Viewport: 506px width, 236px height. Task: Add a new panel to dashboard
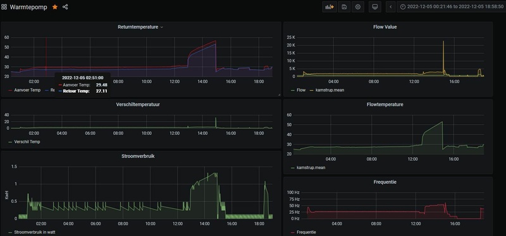(x=330, y=7)
